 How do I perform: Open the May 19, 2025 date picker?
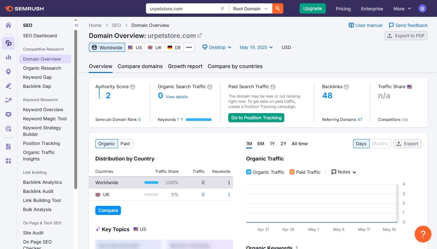click(x=256, y=47)
